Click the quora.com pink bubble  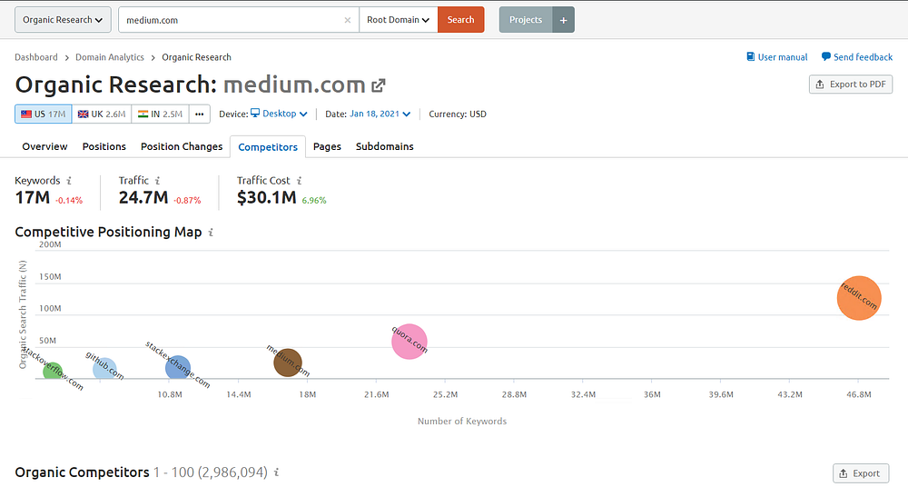[410, 342]
